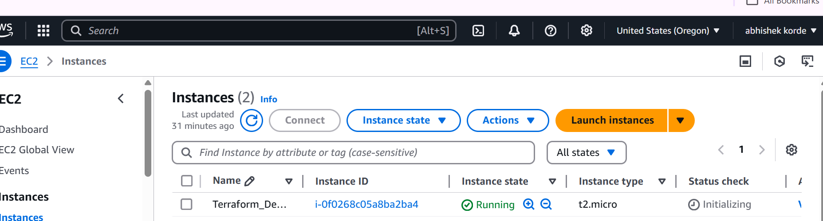Click the Instance ID column header
This screenshot has width=823, height=221.
click(x=342, y=181)
